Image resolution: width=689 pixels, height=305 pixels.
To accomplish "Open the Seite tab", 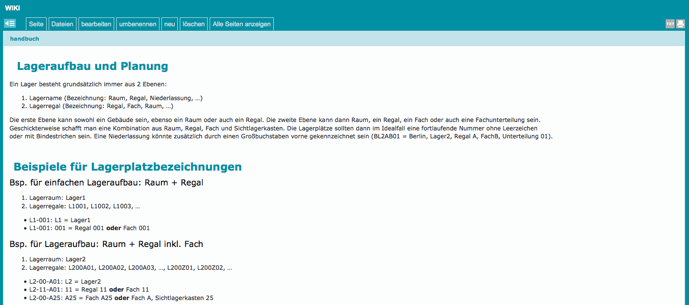I will pyautogui.click(x=36, y=24).
